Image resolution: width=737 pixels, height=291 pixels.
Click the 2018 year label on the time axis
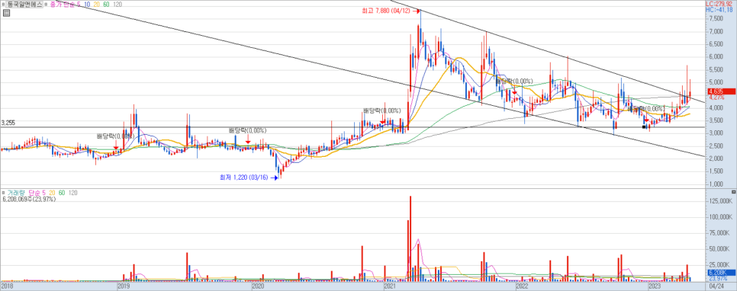pyautogui.click(x=7, y=286)
